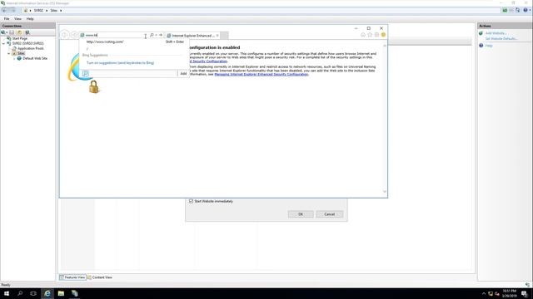Switch to Features View tab
Viewport: 533px width, 299px height.
72,277
